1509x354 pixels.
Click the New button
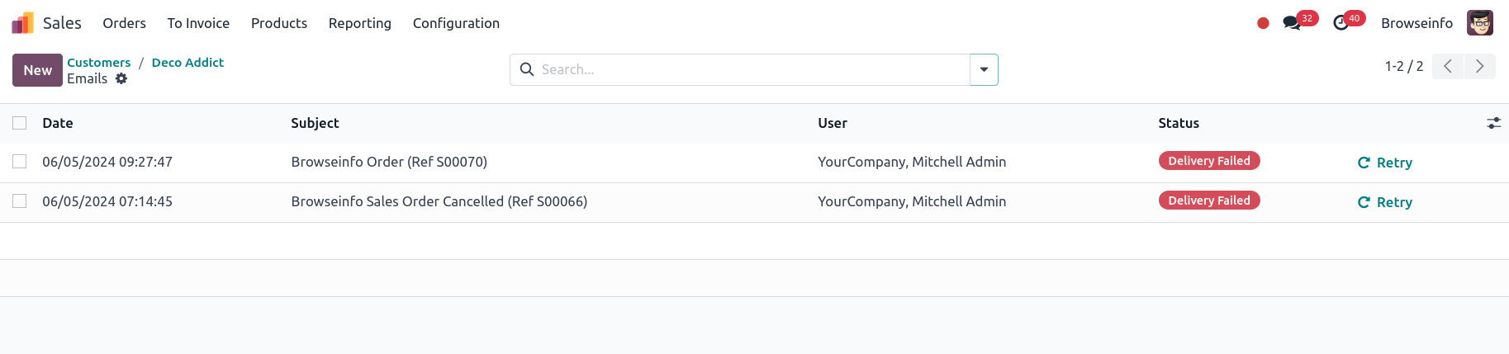(37, 70)
